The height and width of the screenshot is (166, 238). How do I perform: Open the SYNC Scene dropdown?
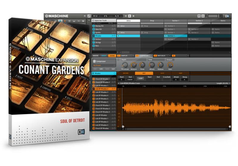coord(98,23)
